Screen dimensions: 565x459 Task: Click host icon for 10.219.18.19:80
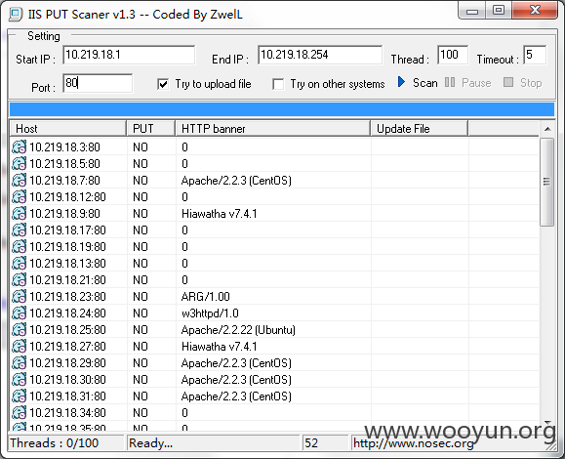point(20,247)
